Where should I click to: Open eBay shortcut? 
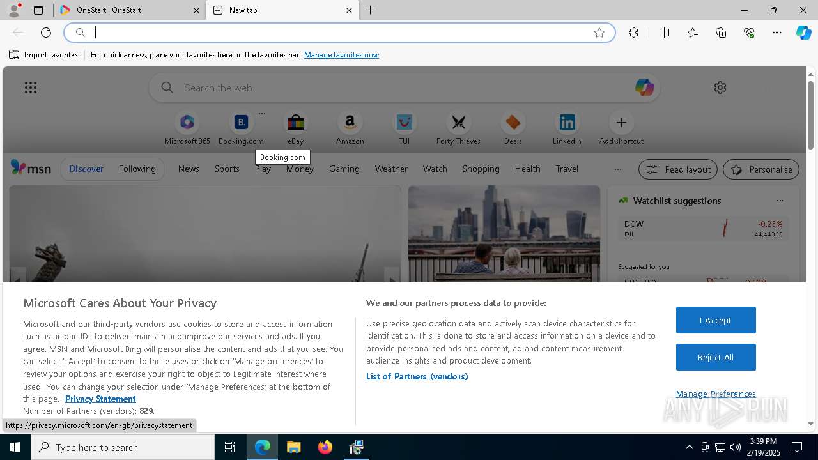tap(295, 128)
